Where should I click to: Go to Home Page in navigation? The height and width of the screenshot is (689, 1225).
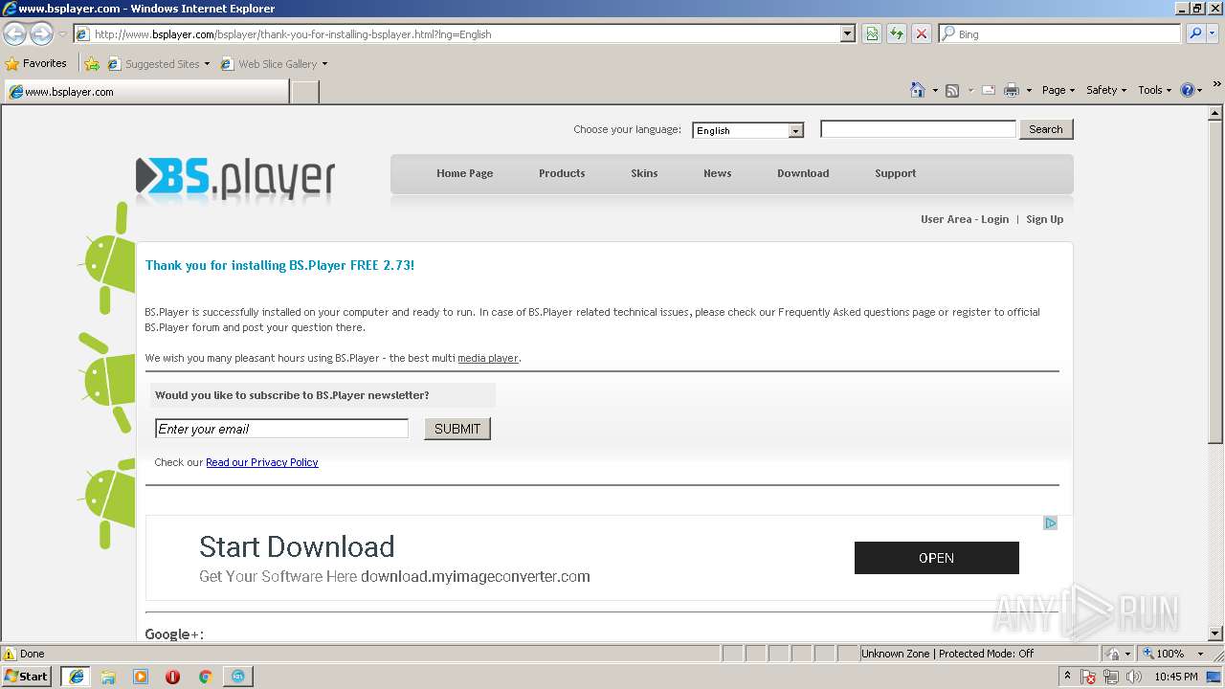[x=464, y=173]
